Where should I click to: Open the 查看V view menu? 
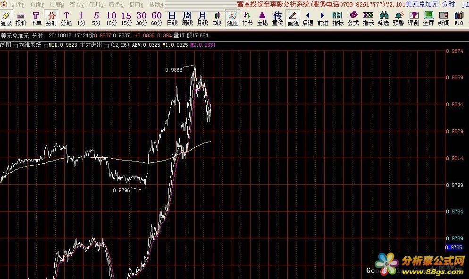pyautogui.click(x=77, y=5)
